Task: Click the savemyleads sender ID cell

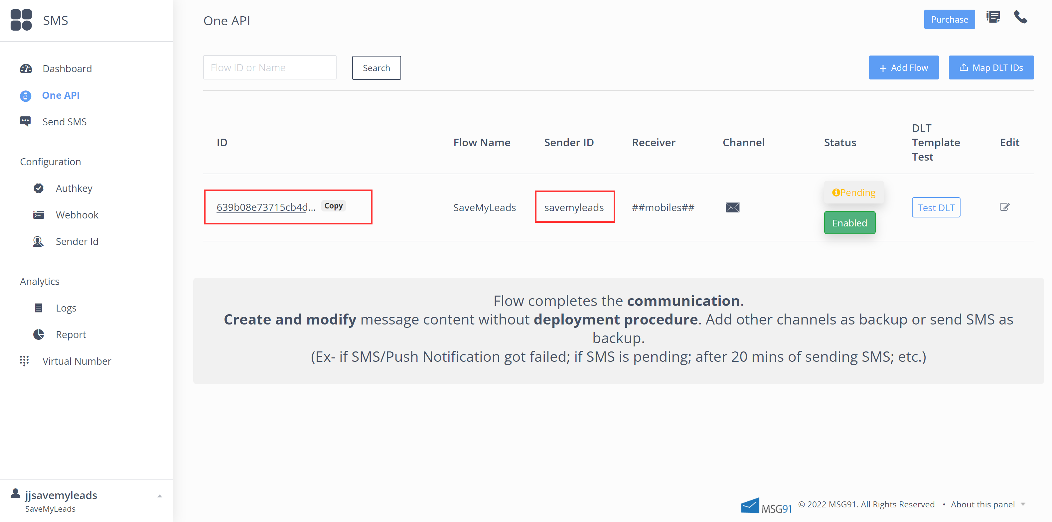Action: pos(574,207)
